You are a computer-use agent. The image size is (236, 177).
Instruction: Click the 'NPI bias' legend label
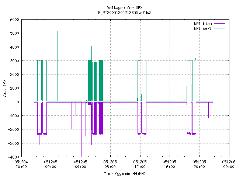203,24
